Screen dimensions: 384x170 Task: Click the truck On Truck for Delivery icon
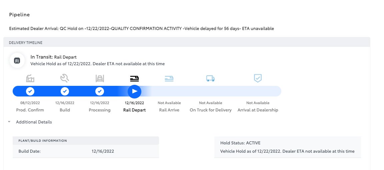(x=210, y=79)
